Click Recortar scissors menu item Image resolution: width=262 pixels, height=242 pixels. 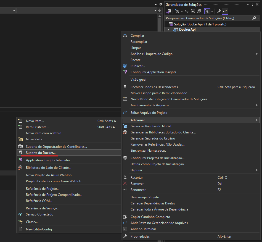[x=191, y=178]
